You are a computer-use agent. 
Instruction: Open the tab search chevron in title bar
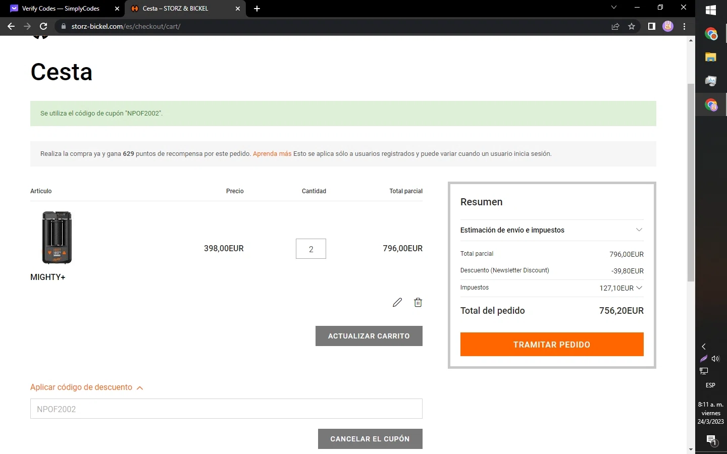(x=614, y=8)
